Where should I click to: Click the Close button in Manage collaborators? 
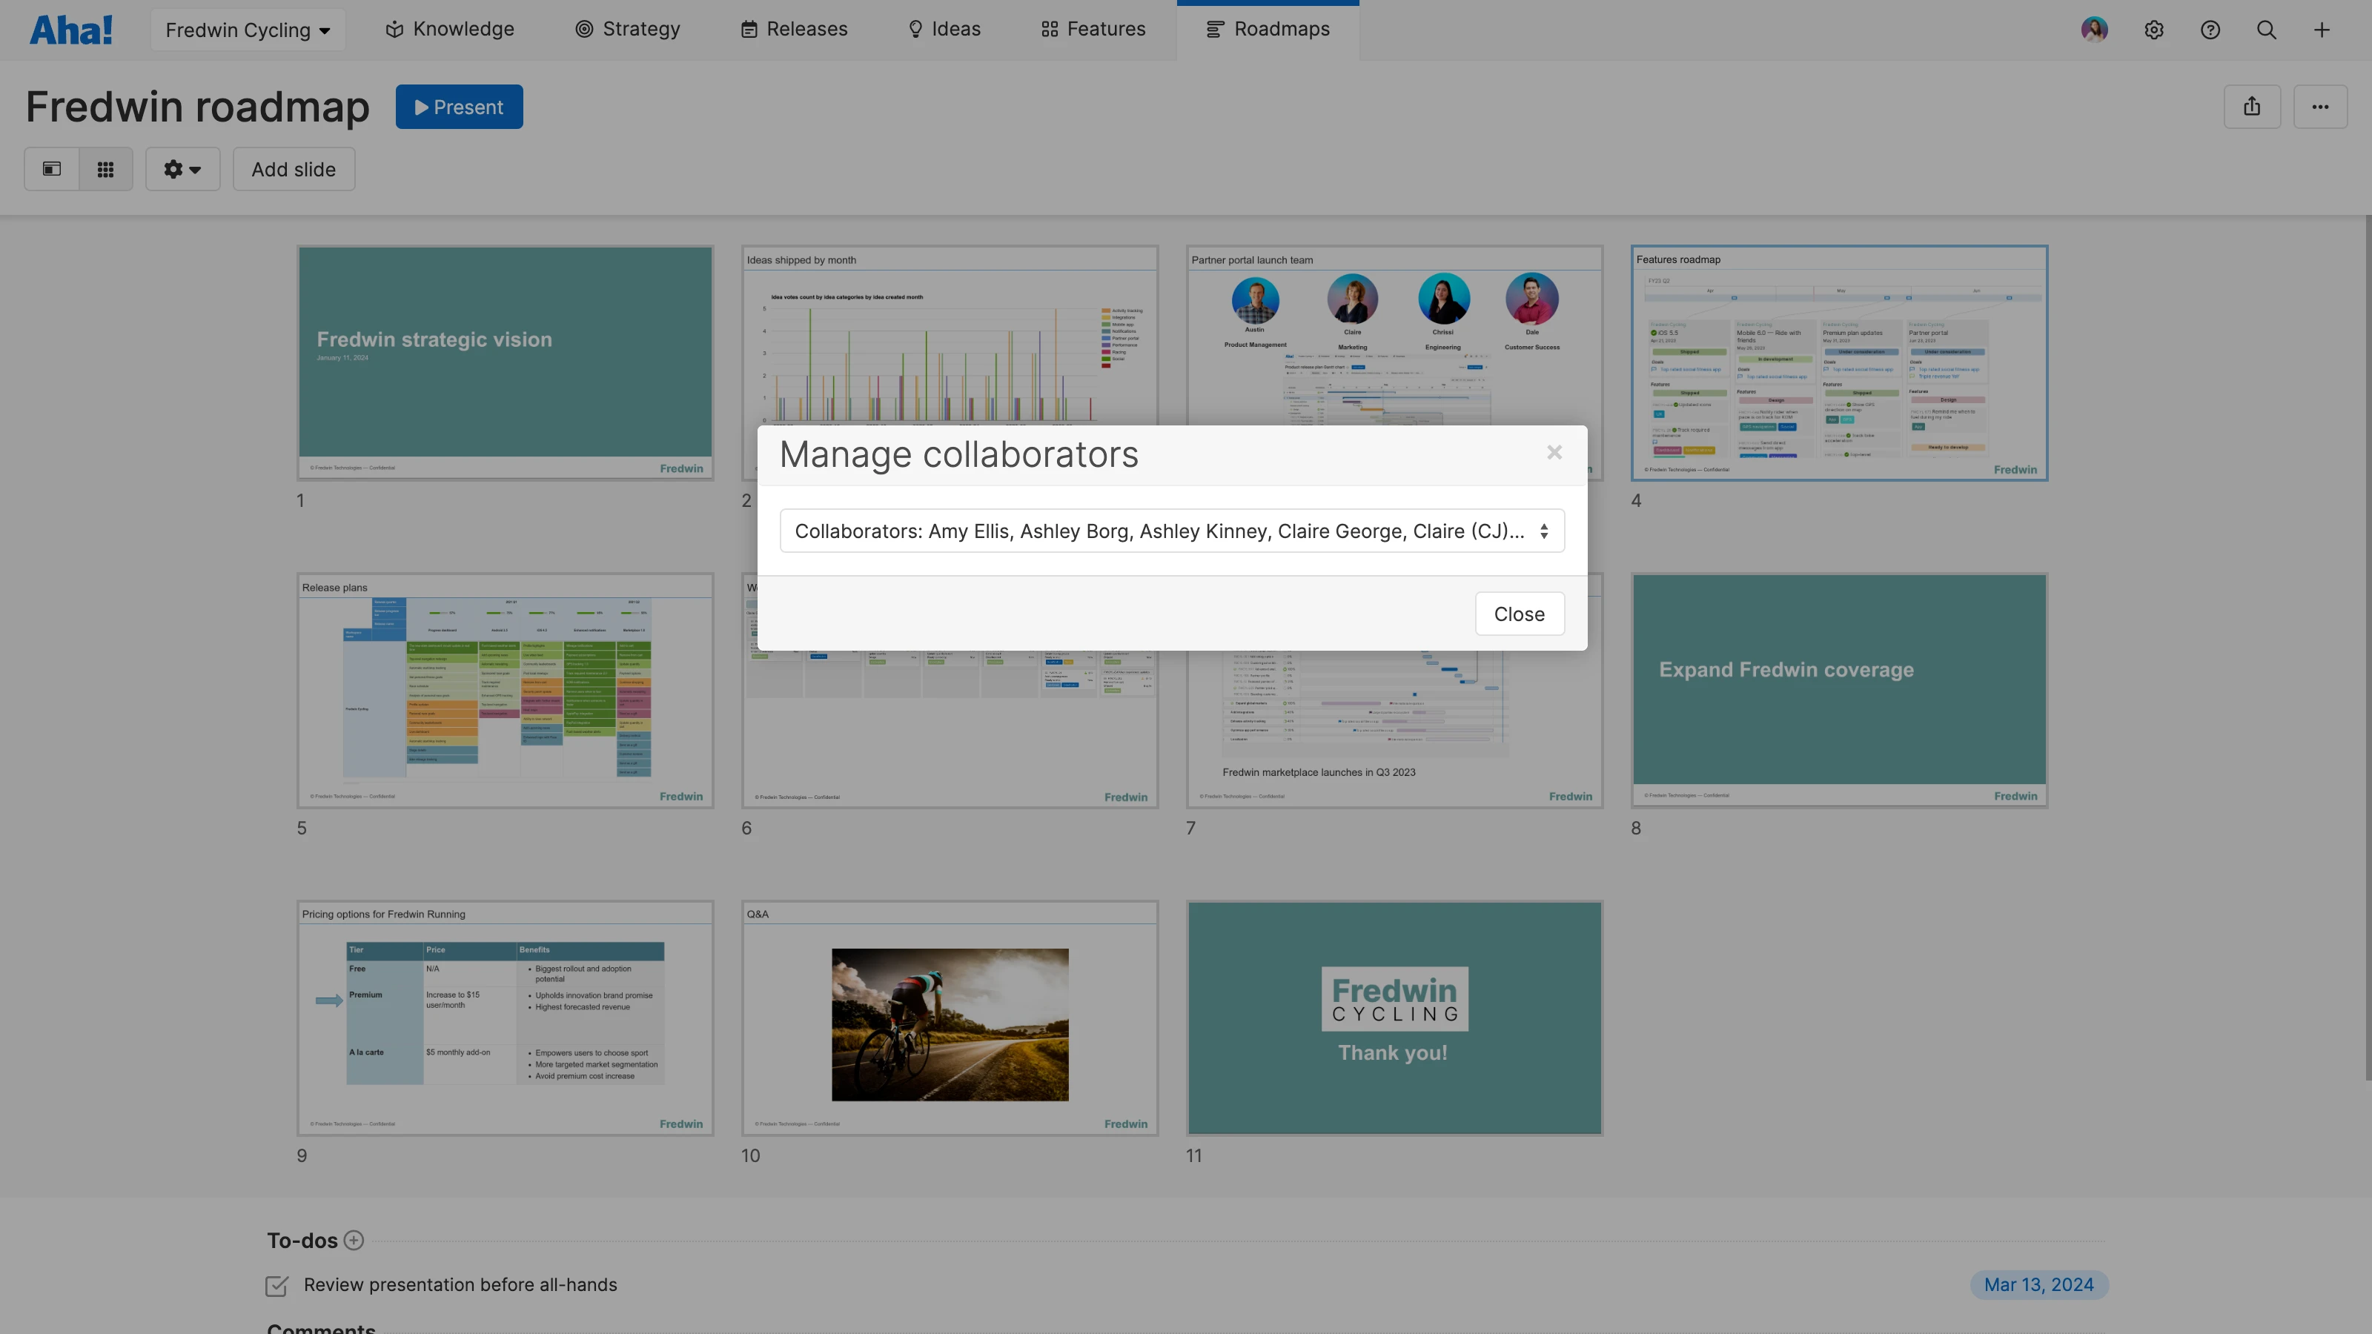click(x=1518, y=613)
